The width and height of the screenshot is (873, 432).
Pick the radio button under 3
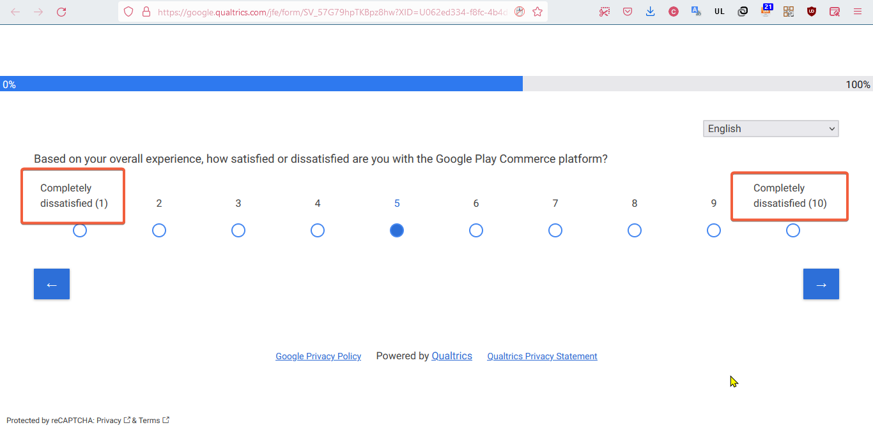click(x=238, y=230)
